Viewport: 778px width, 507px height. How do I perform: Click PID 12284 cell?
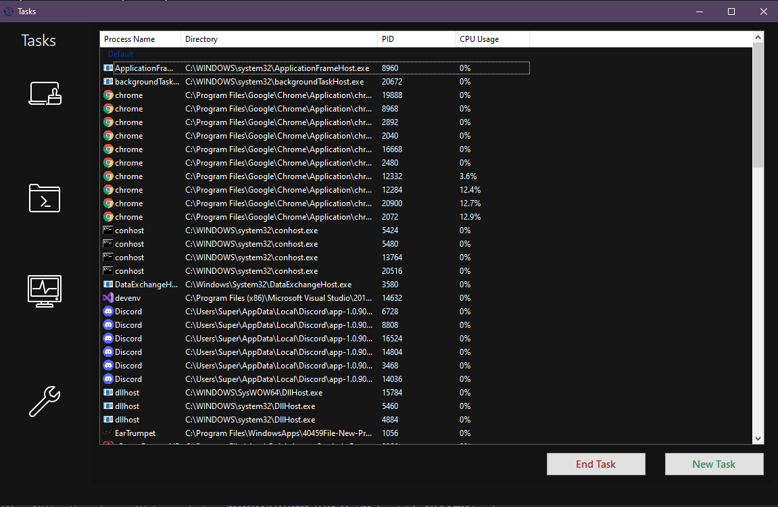[x=392, y=190]
